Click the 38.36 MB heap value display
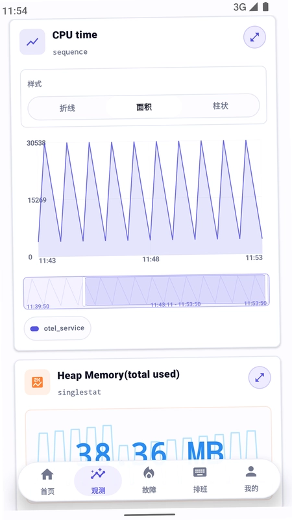The image size is (292, 520). tap(150, 452)
